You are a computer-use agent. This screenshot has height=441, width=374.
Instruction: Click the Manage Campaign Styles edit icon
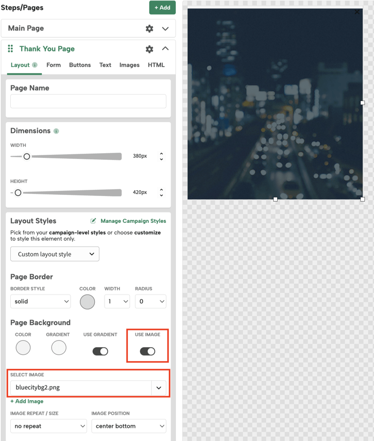click(x=93, y=221)
